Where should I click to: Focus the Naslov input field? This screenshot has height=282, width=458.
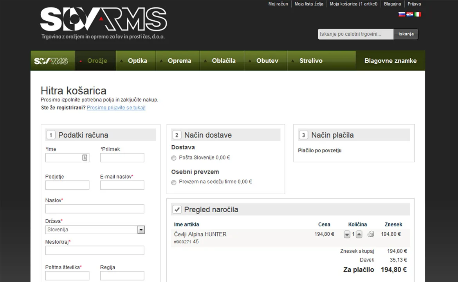point(95,209)
